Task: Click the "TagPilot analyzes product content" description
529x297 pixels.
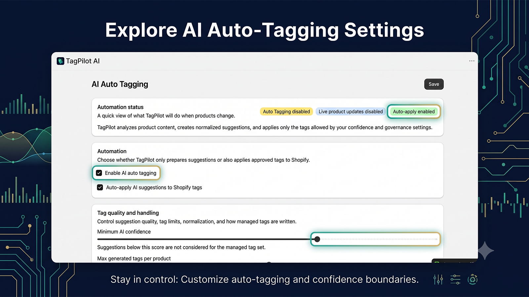Action: click(x=265, y=127)
